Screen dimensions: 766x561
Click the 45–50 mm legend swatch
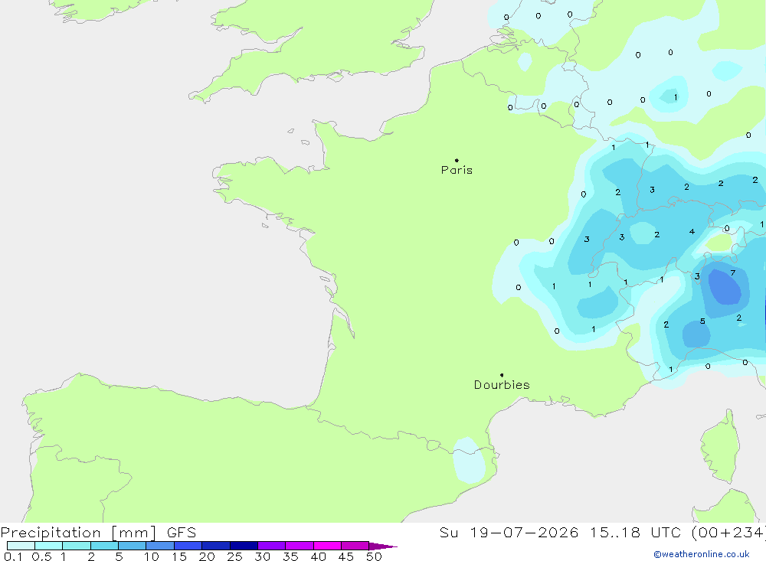click(x=355, y=546)
